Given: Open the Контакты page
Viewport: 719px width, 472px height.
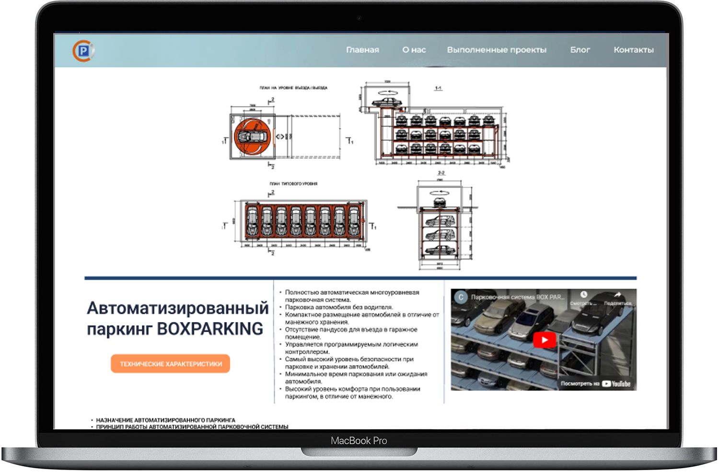Looking at the screenshot, I should point(633,50).
